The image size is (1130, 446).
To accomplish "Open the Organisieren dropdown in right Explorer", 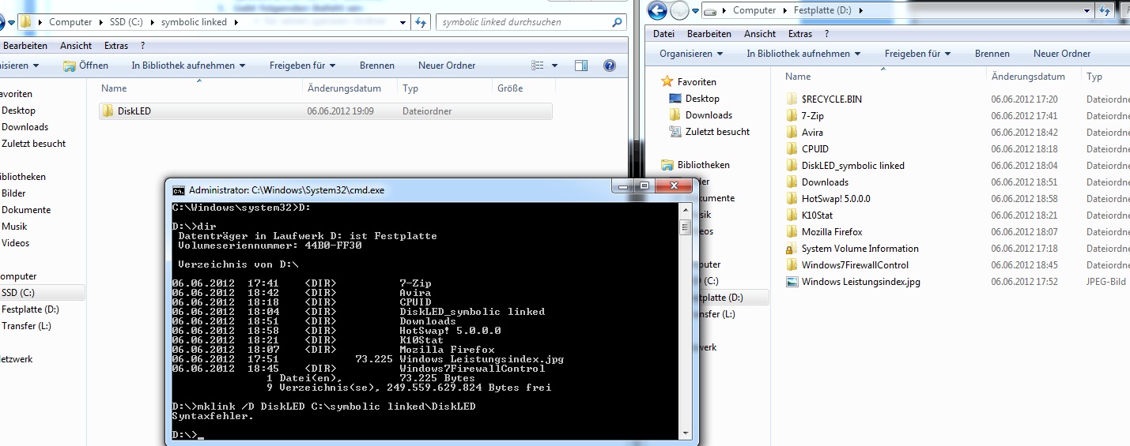I will (691, 54).
